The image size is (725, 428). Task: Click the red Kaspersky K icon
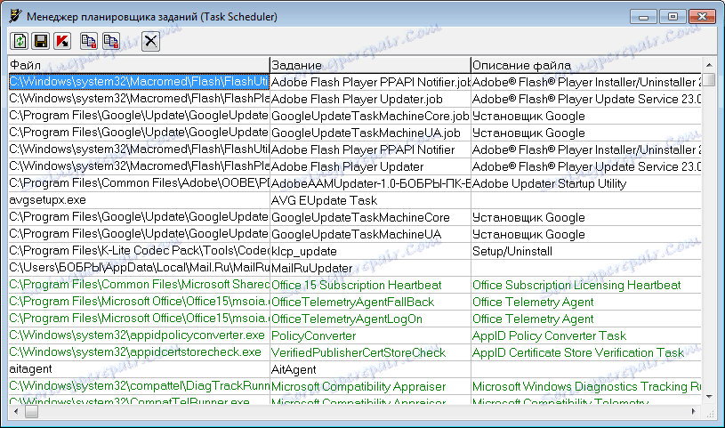point(62,41)
